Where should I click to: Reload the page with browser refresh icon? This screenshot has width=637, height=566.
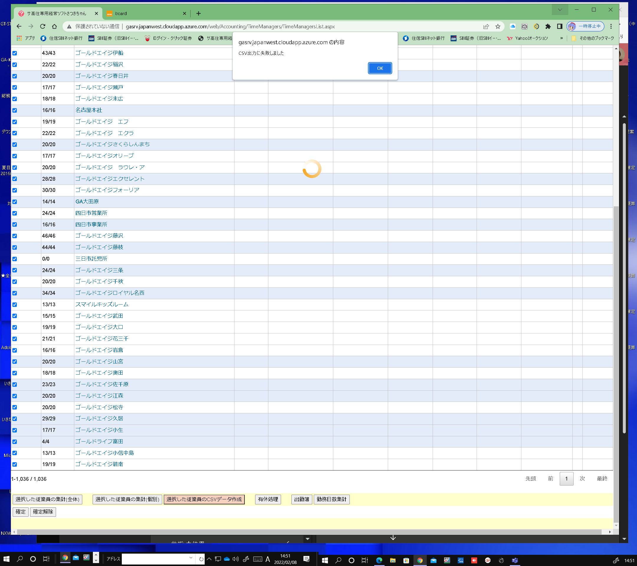[x=43, y=27]
